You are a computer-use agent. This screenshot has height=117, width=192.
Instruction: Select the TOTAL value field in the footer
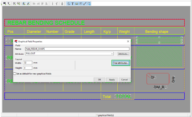[x=123, y=96]
